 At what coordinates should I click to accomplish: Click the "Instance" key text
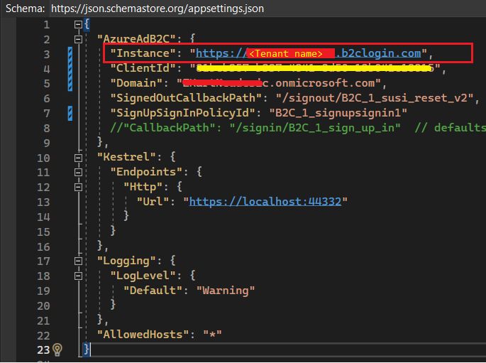point(143,53)
